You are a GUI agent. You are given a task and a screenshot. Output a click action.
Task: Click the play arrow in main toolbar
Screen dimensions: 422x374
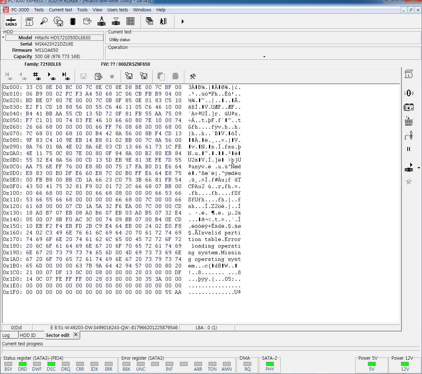pyautogui.click(x=182, y=22)
